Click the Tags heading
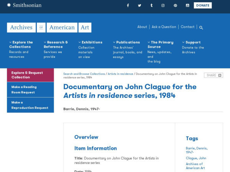 pyautogui.click(x=192, y=138)
